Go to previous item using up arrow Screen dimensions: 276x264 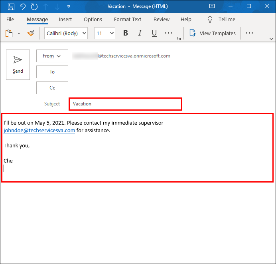(46, 6)
